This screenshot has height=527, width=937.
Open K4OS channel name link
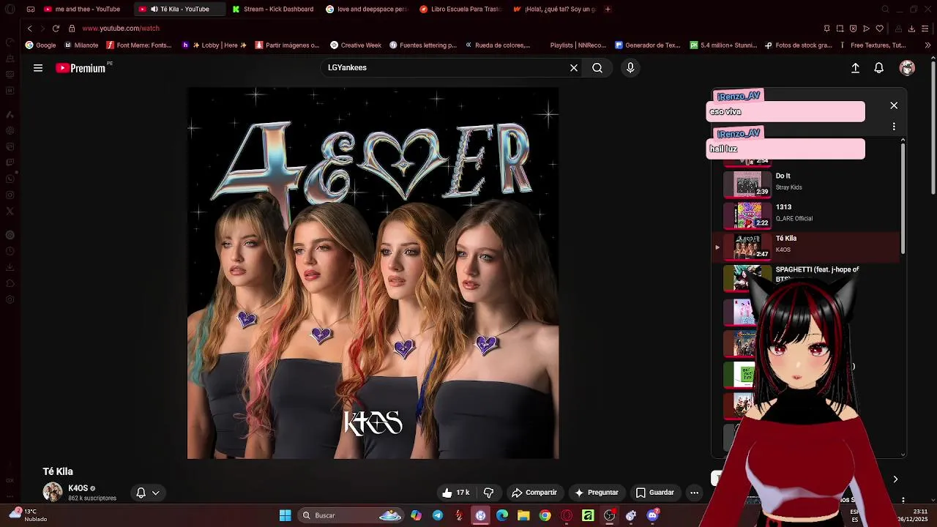[x=78, y=488]
